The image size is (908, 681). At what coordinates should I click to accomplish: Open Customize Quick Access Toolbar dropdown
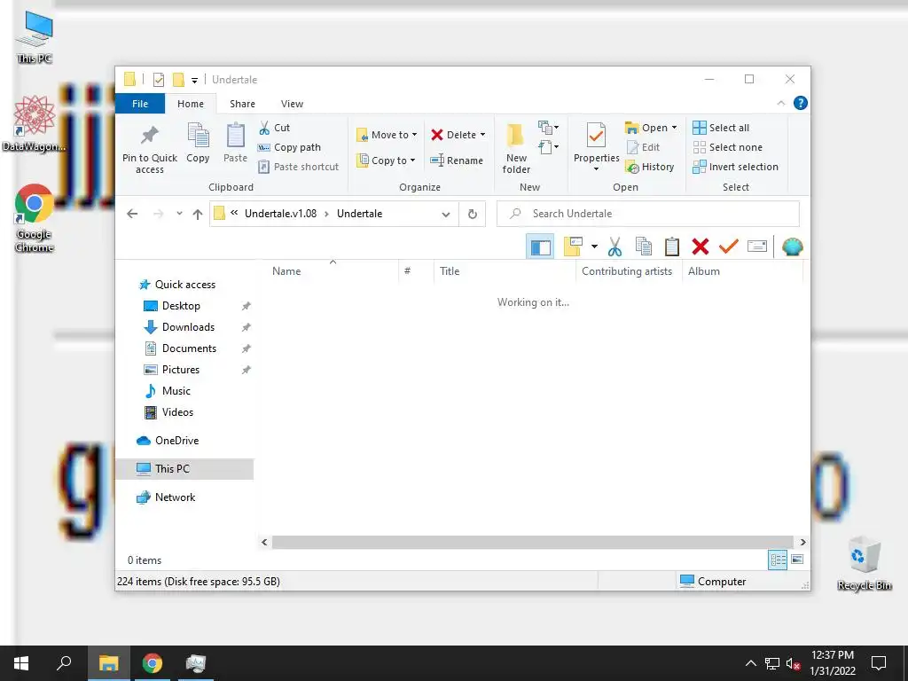click(x=194, y=80)
